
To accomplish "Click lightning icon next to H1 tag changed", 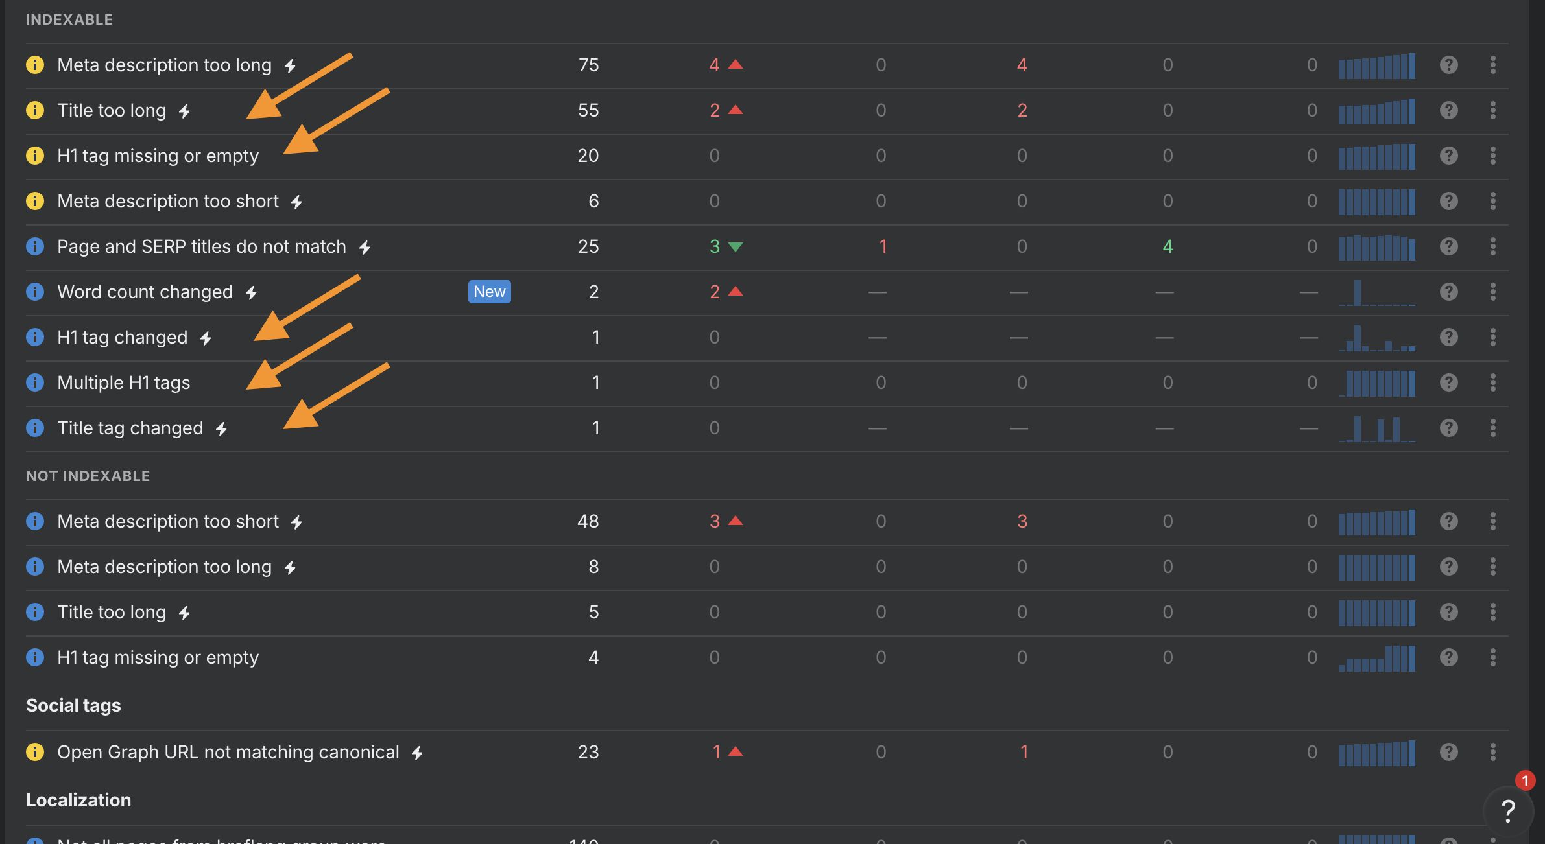I will (206, 338).
